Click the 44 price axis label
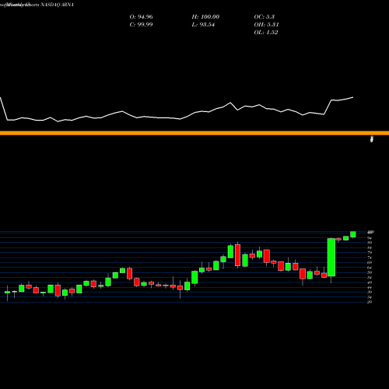This screenshot has height=389, width=389. coord(370,287)
